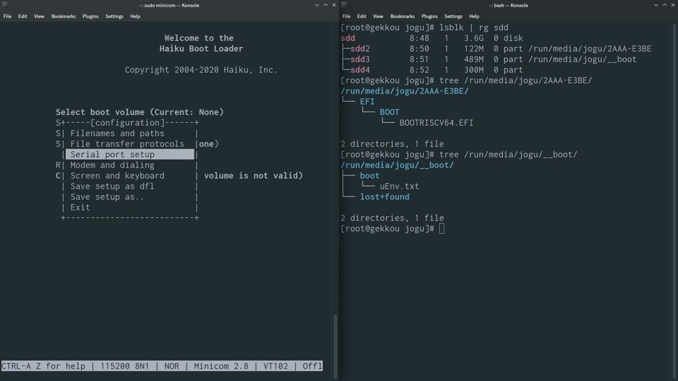The image size is (678, 381).
Task: Maximize the sudo minicom Konsole window
Action: tap(326, 5)
